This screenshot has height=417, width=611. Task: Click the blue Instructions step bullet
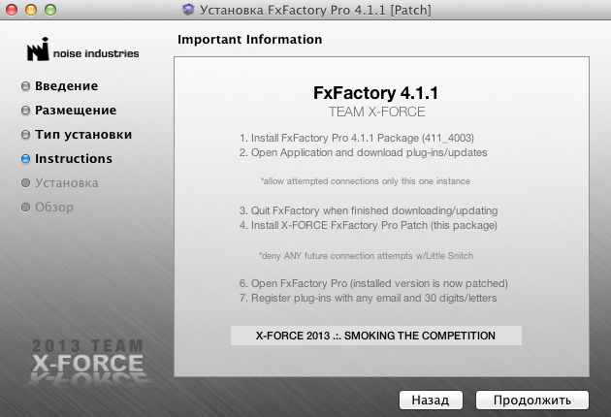tap(25, 159)
